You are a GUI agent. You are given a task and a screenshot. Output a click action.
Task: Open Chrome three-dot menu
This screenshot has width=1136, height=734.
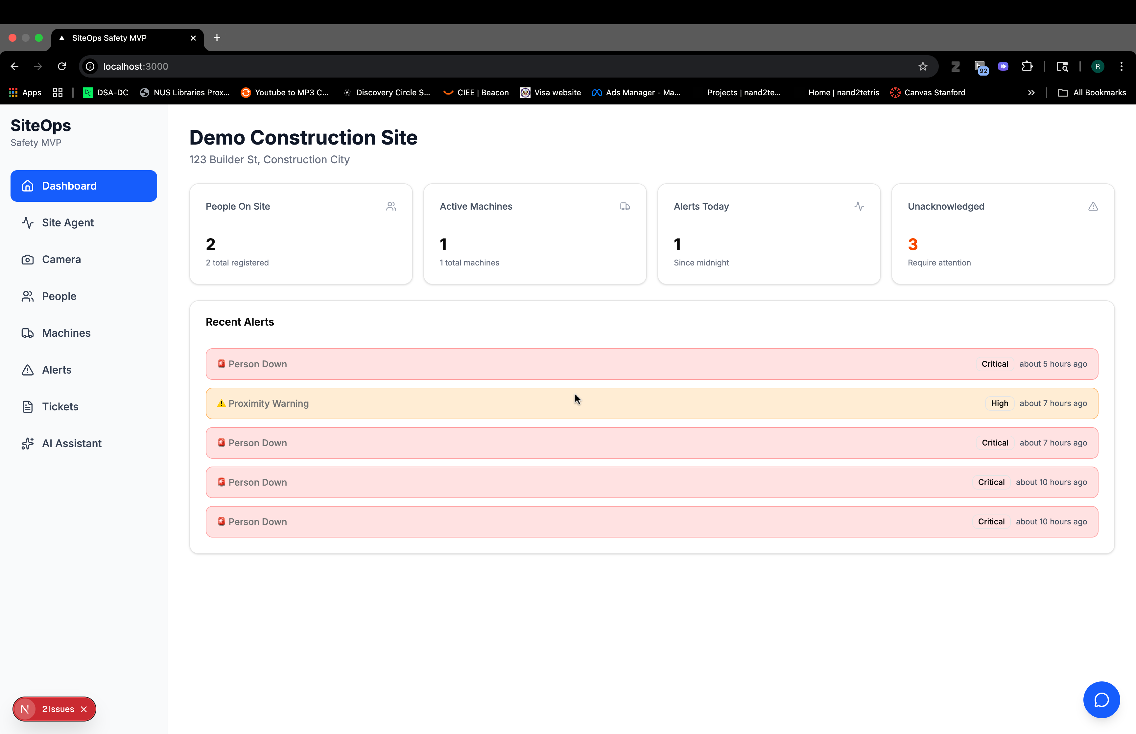(1121, 66)
